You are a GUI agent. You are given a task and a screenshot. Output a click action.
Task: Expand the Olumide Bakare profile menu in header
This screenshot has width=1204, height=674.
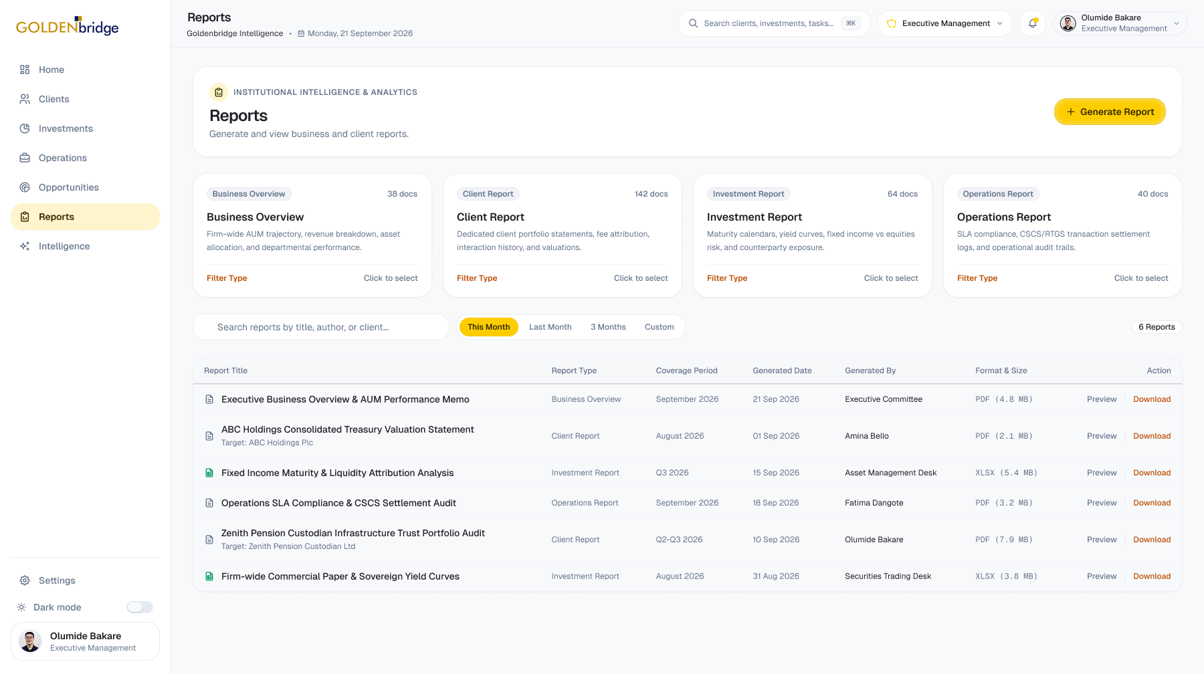(x=1120, y=23)
